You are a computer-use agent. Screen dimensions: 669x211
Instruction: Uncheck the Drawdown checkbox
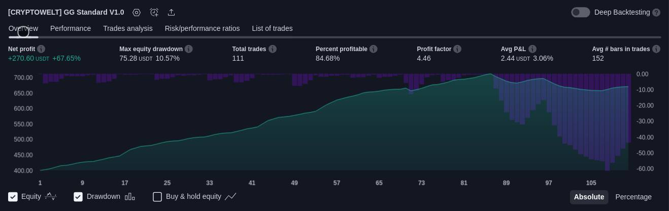coord(78,197)
